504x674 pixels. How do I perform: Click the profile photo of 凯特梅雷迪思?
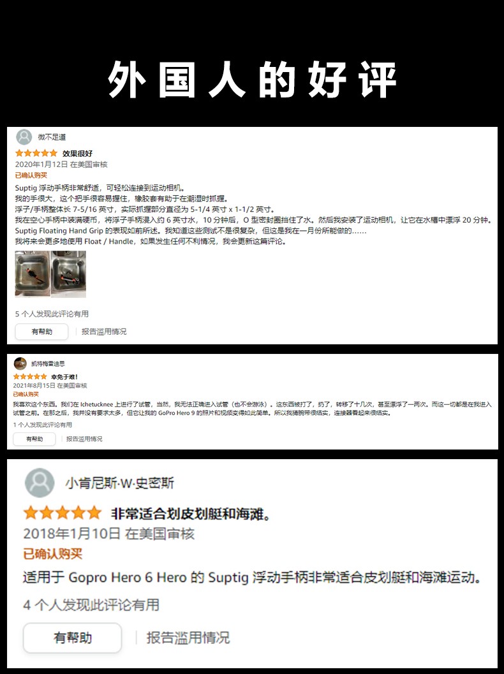(x=20, y=363)
